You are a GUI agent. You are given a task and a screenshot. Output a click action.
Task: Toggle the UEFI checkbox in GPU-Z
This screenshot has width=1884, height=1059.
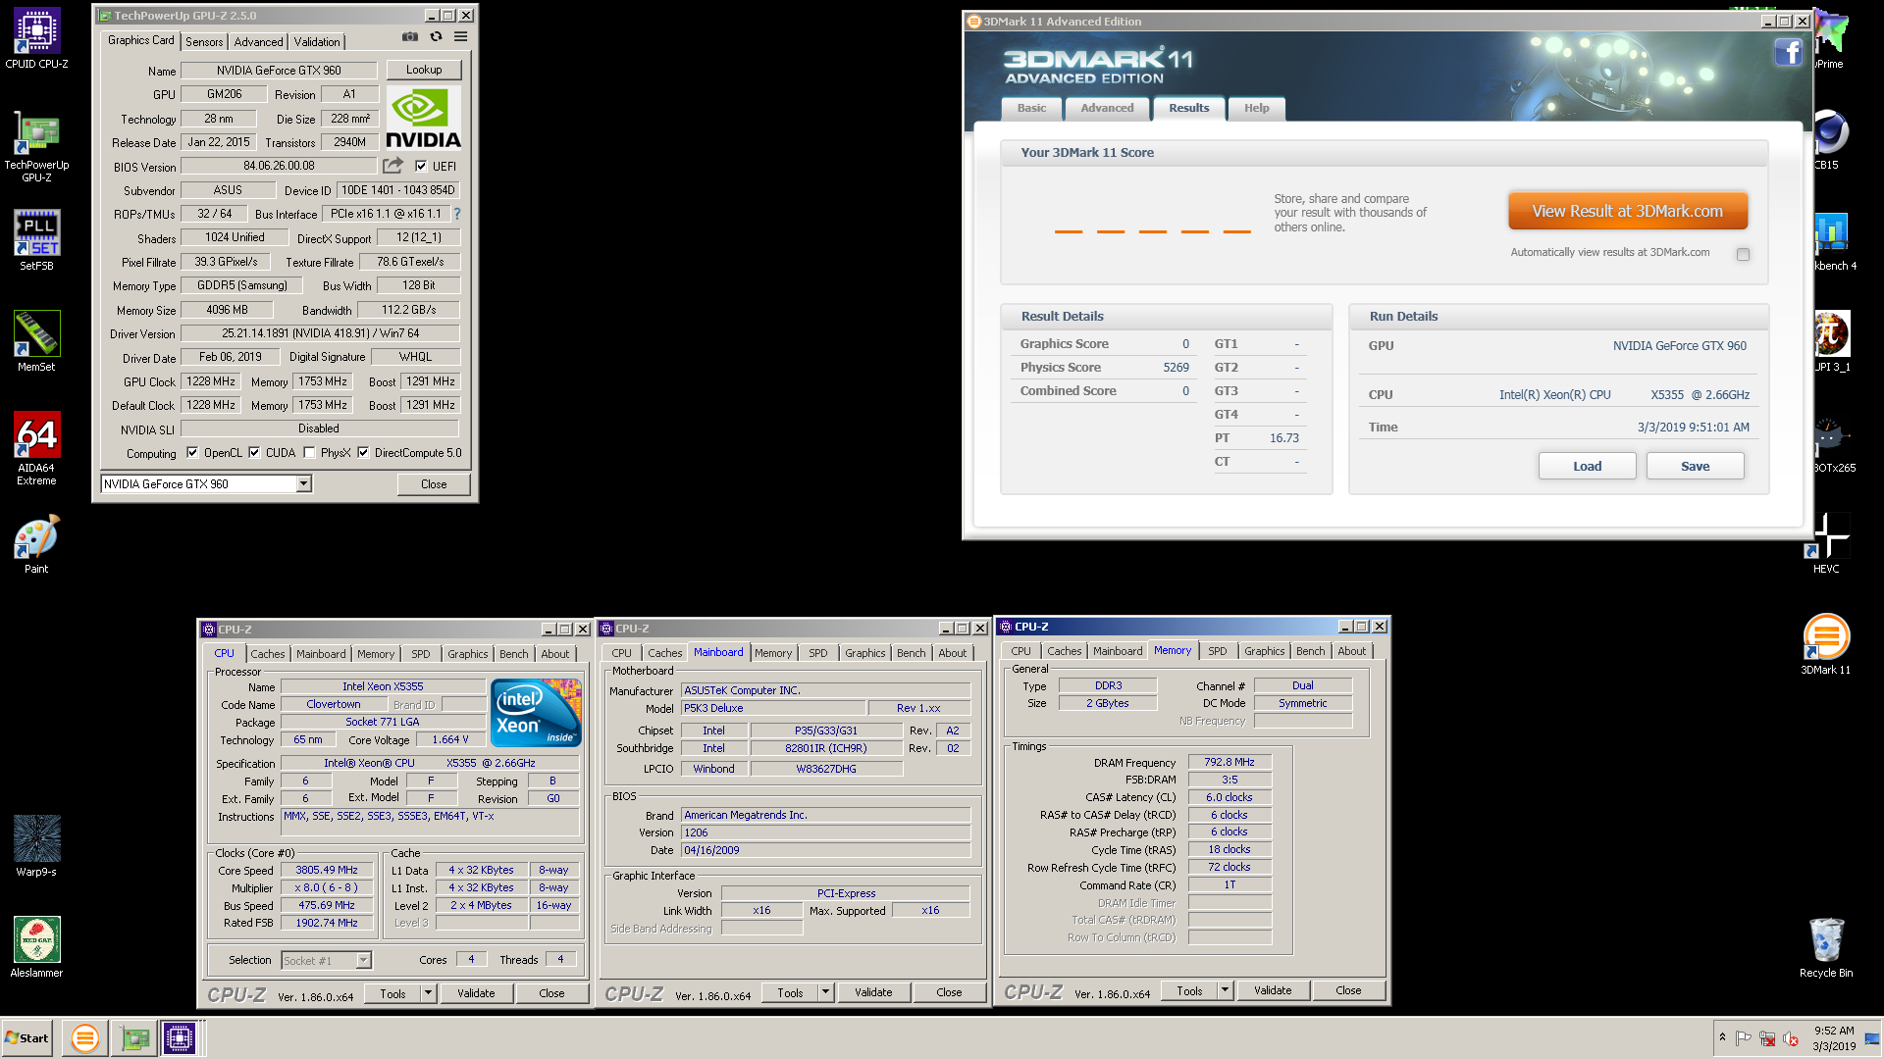pos(421,167)
